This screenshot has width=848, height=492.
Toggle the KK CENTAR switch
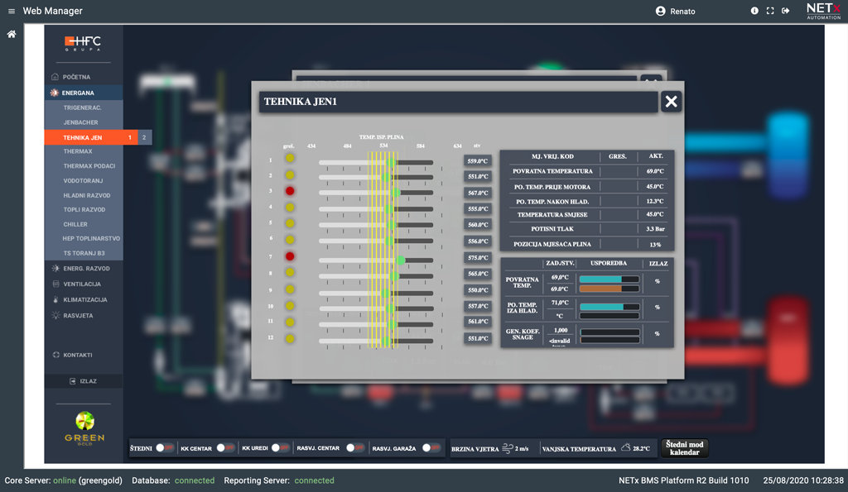(224, 448)
